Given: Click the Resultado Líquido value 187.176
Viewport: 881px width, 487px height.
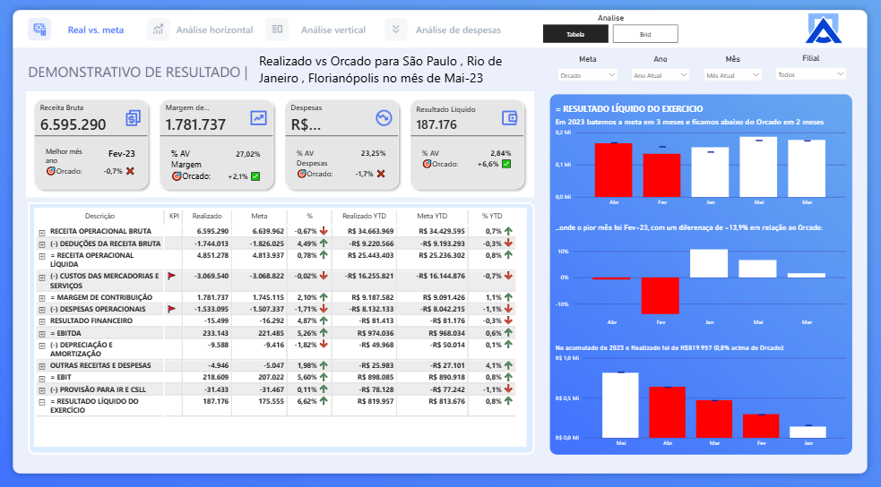Looking at the screenshot, I should pyautogui.click(x=436, y=124).
